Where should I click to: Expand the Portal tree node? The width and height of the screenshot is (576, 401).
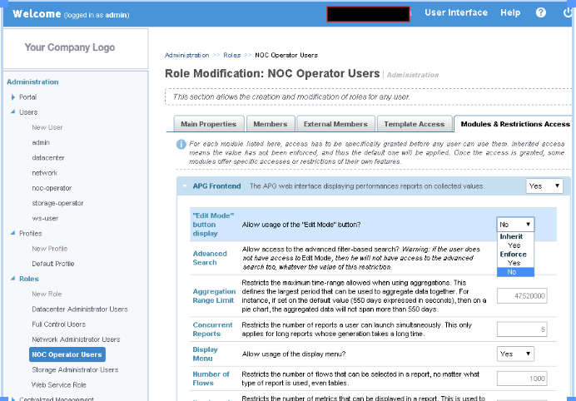point(12,97)
